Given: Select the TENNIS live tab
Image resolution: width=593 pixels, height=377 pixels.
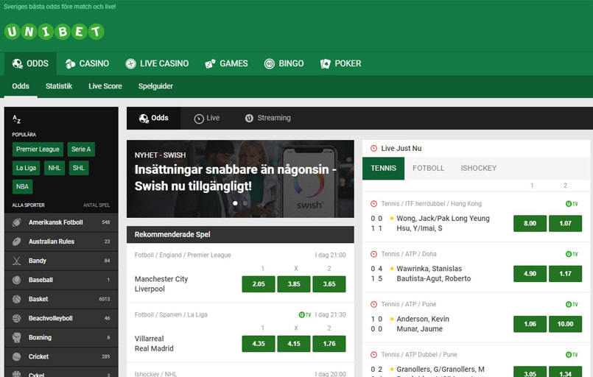Looking at the screenshot, I should (383, 169).
